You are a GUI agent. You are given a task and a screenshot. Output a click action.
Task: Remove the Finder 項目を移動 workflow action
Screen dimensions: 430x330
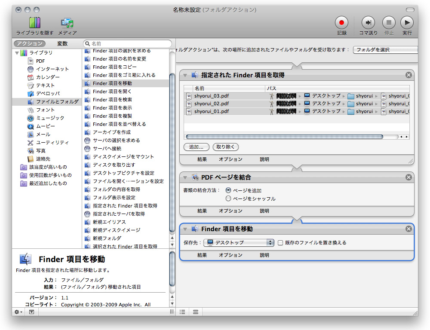pyautogui.click(x=408, y=229)
